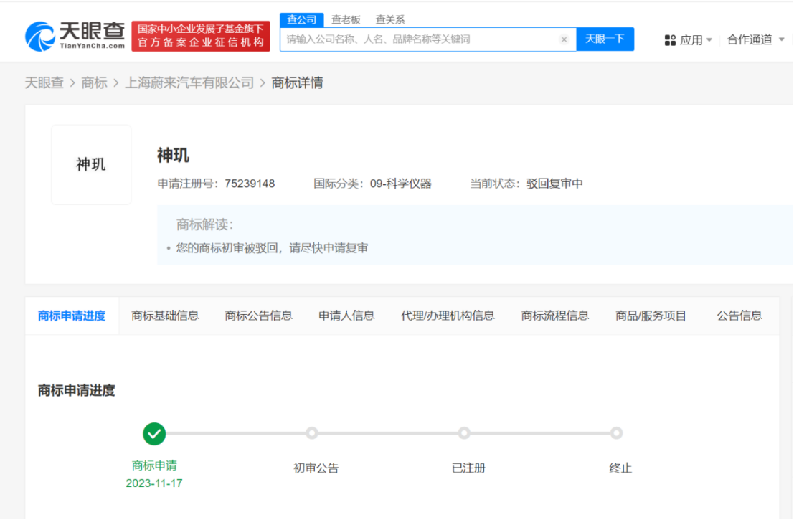The image size is (794, 520).
Task: Open the 商品/服务项目 tab
Action: (651, 316)
